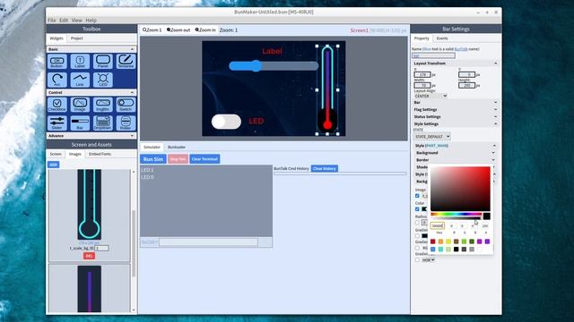Click the widget Name input field
574x322 pixels.
(x=433, y=55)
